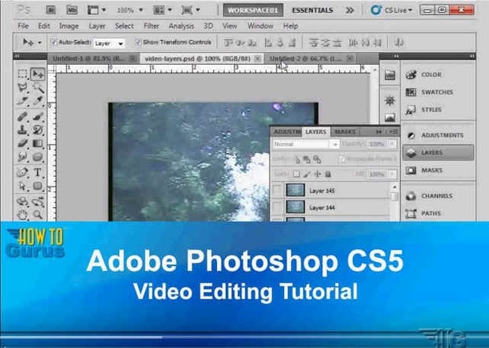Switch to the Masks tab in panel

345,132
